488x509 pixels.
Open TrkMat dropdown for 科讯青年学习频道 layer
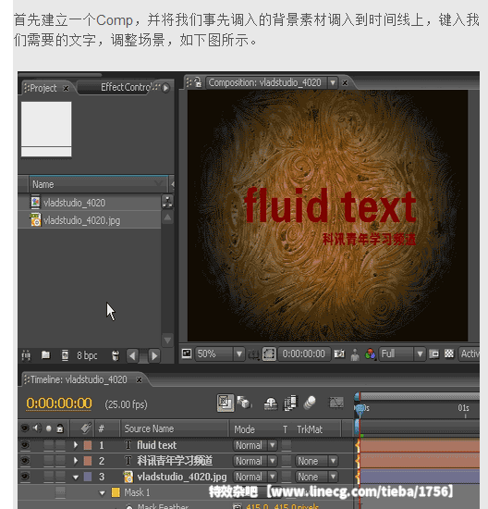click(x=316, y=461)
